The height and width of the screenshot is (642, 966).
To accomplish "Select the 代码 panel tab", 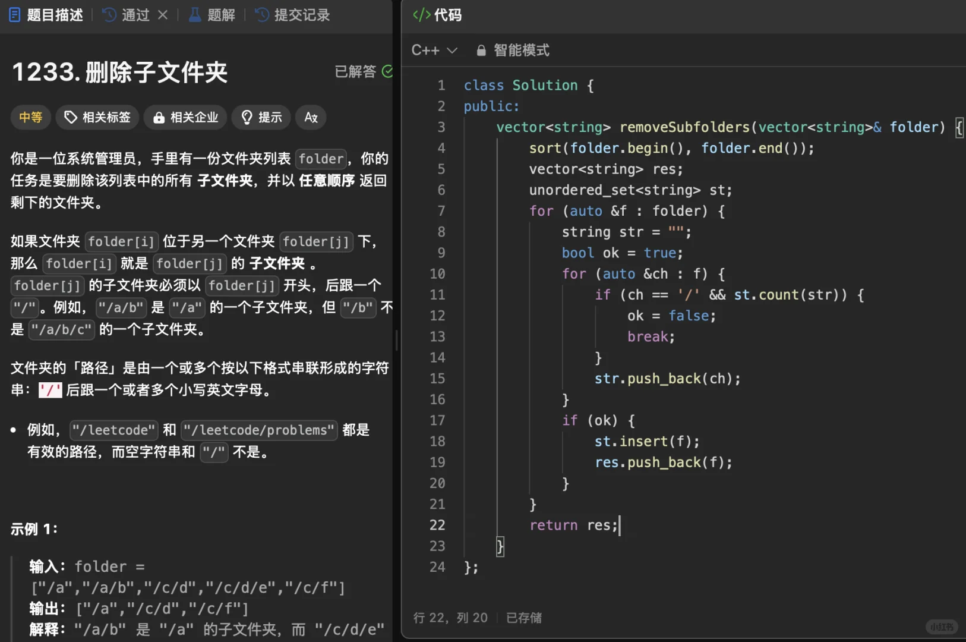I will [437, 15].
